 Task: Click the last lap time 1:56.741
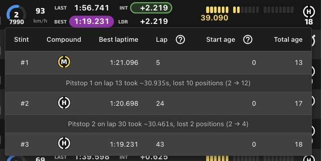click(92, 8)
